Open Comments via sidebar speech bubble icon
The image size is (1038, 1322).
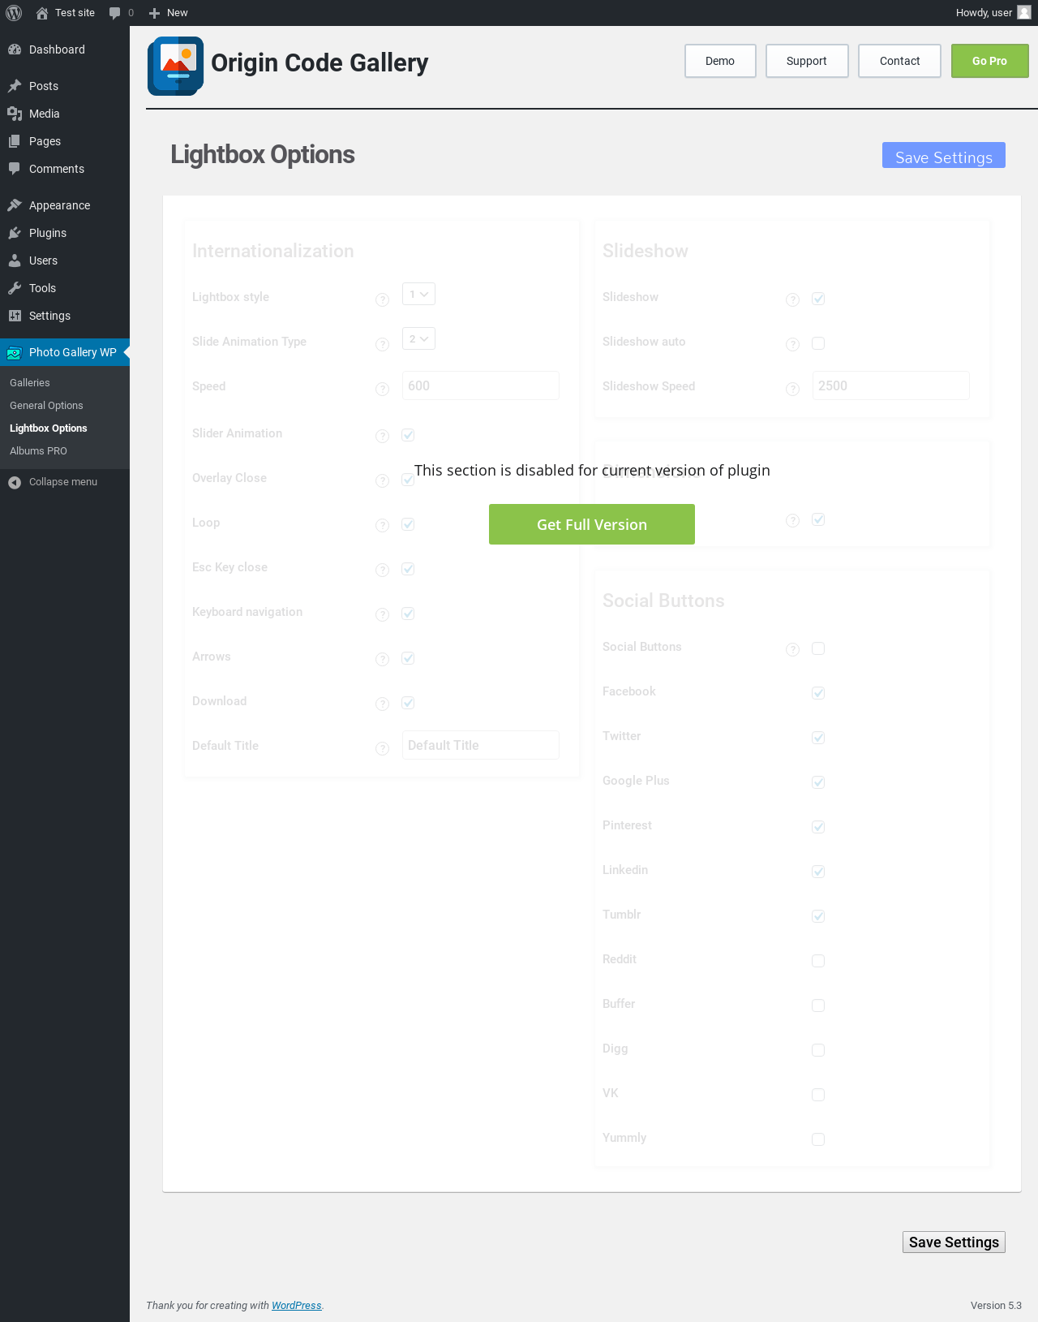pyautogui.click(x=15, y=169)
